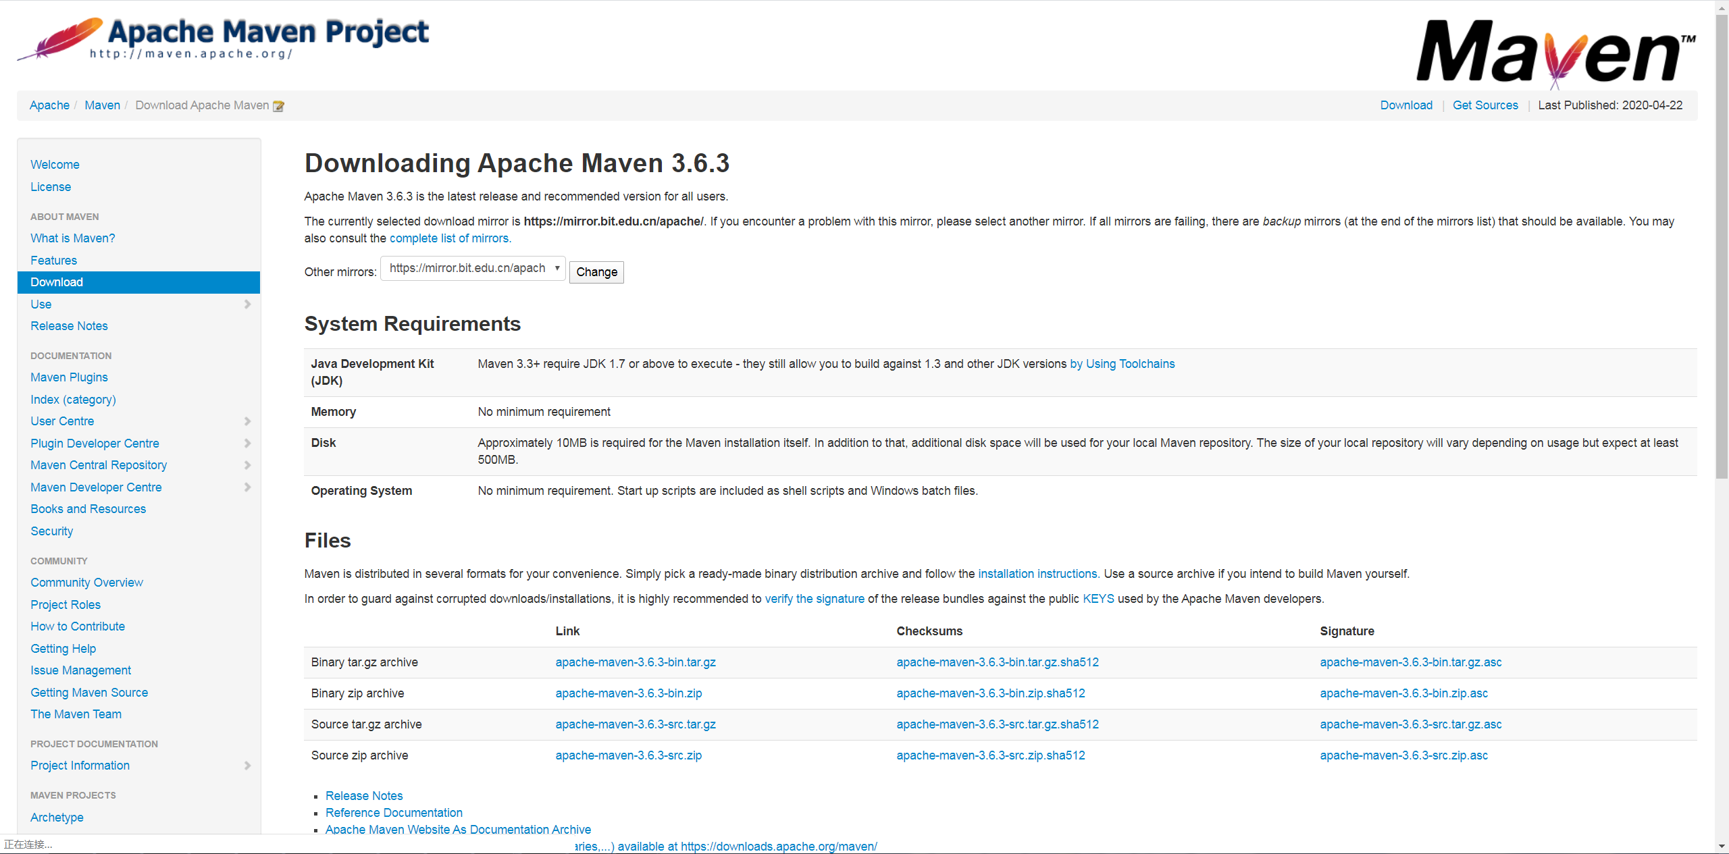This screenshot has width=1729, height=854.
Task: Expand the Maven Central Repository arrow
Action: pyautogui.click(x=247, y=465)
